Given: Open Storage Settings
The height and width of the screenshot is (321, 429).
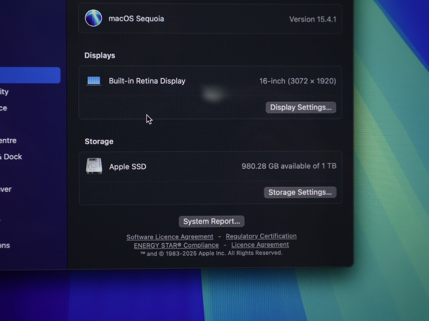Looking at the screenshot, I should 300,192.
